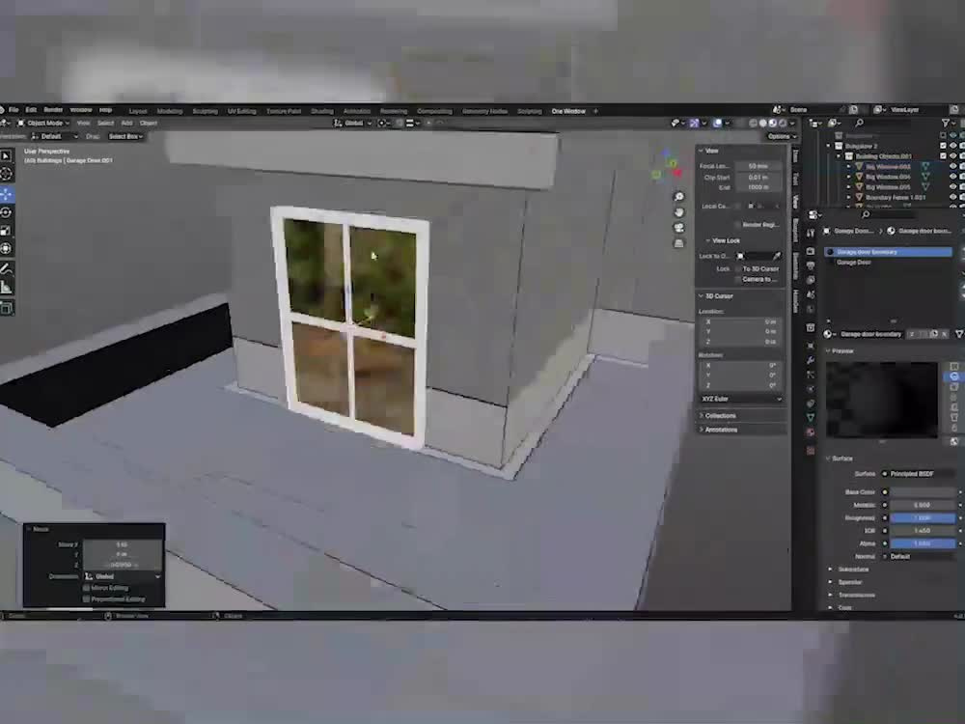Adjust the Roughness slider value
The height and width of the screenshot is (724, 965).
[x=923, y=517]
